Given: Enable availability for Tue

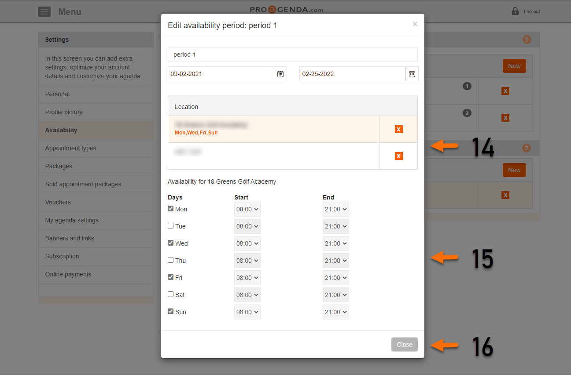Looking at the screenshot, I should click(170, 225).
